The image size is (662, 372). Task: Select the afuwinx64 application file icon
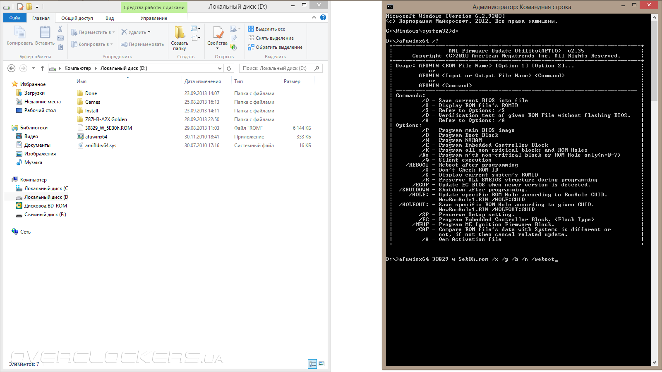80,137
